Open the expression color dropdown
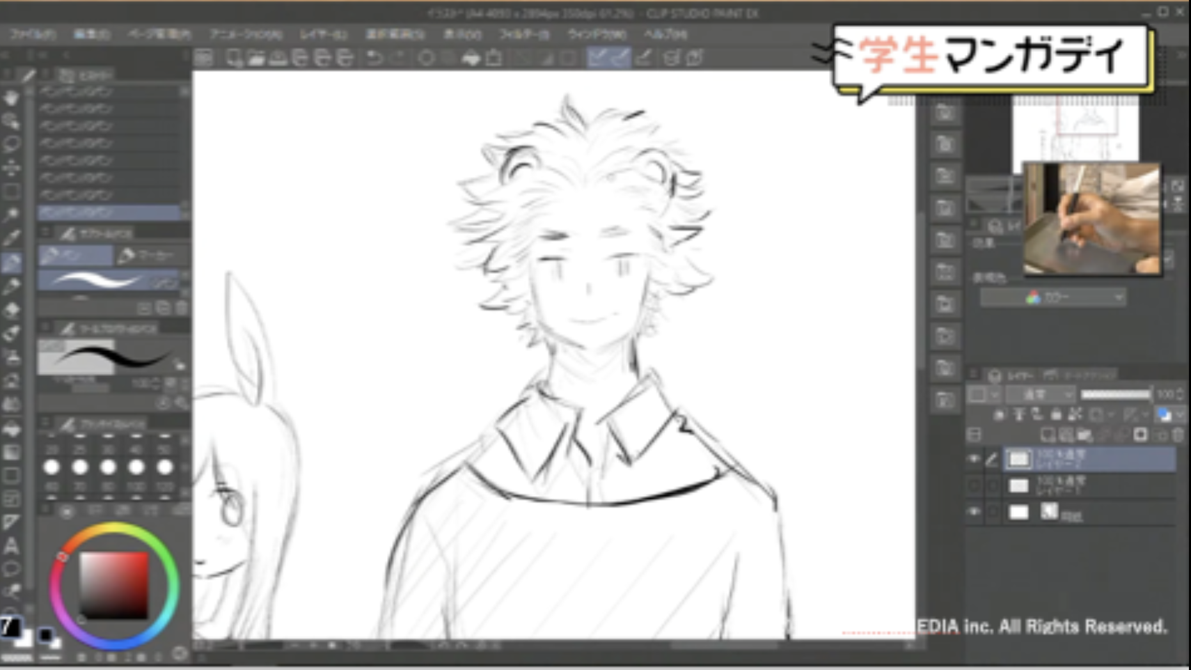Screen dimensions: 1191x670 (x=1052, y=297)
